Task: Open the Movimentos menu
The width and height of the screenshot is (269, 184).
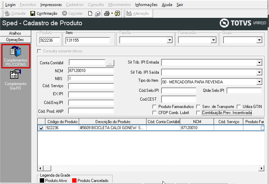Action: (119, 5)
